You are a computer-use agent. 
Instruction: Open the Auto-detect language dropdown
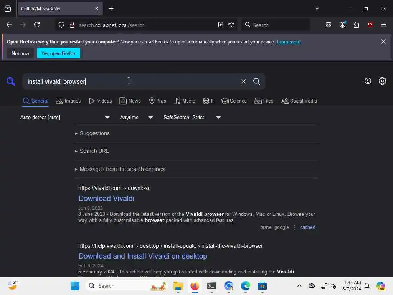[65, 118]
